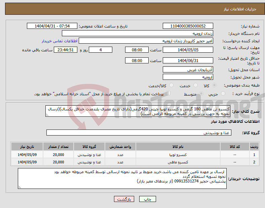Select the متوسط purchase type radio
This screenshot has width=265, height=208.
pyautogui.click(x=201, y=93)
